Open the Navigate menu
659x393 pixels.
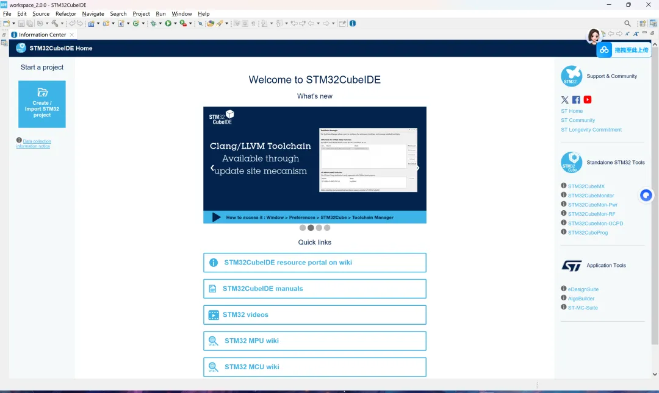93,14
